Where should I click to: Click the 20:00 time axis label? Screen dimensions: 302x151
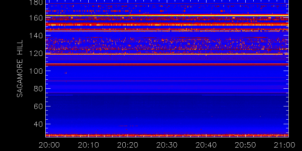tap(49, 145)
